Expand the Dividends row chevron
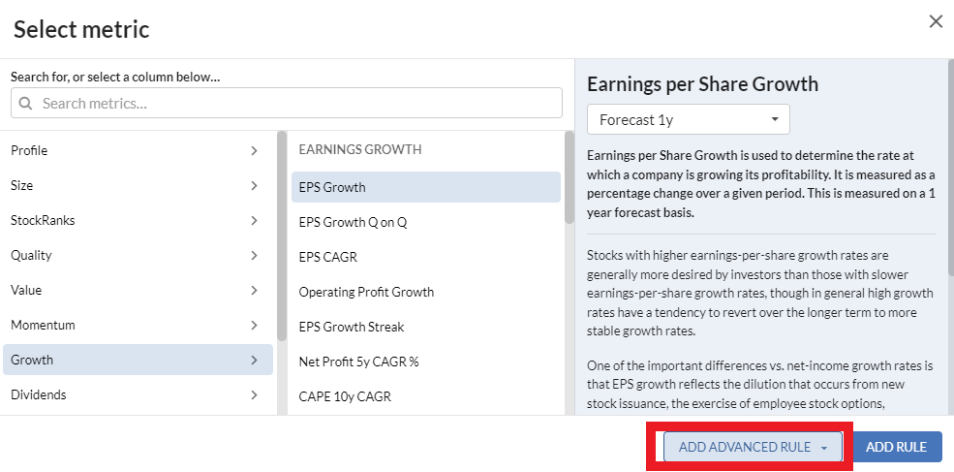The height and width of the screenshot is (472, 954). pos(255,394)
